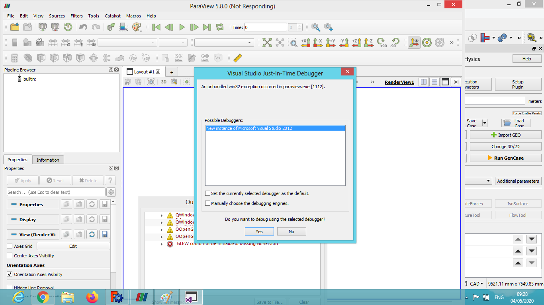This screenshot has width=544, height=305.
Task: Switch to the Information tab
Action: point(48,160)
